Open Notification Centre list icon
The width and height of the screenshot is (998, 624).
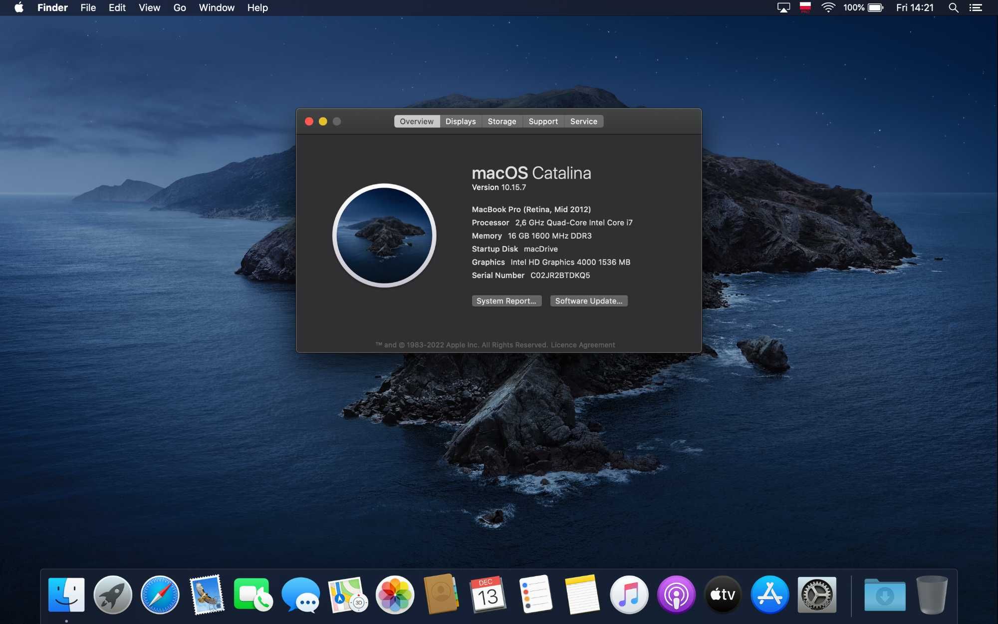(x=976, y=7)
